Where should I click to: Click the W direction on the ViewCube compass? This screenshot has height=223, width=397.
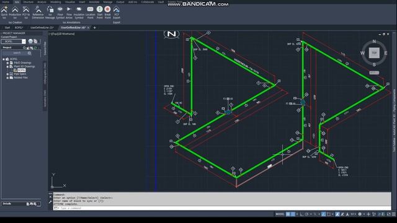[x=362, y=53]
